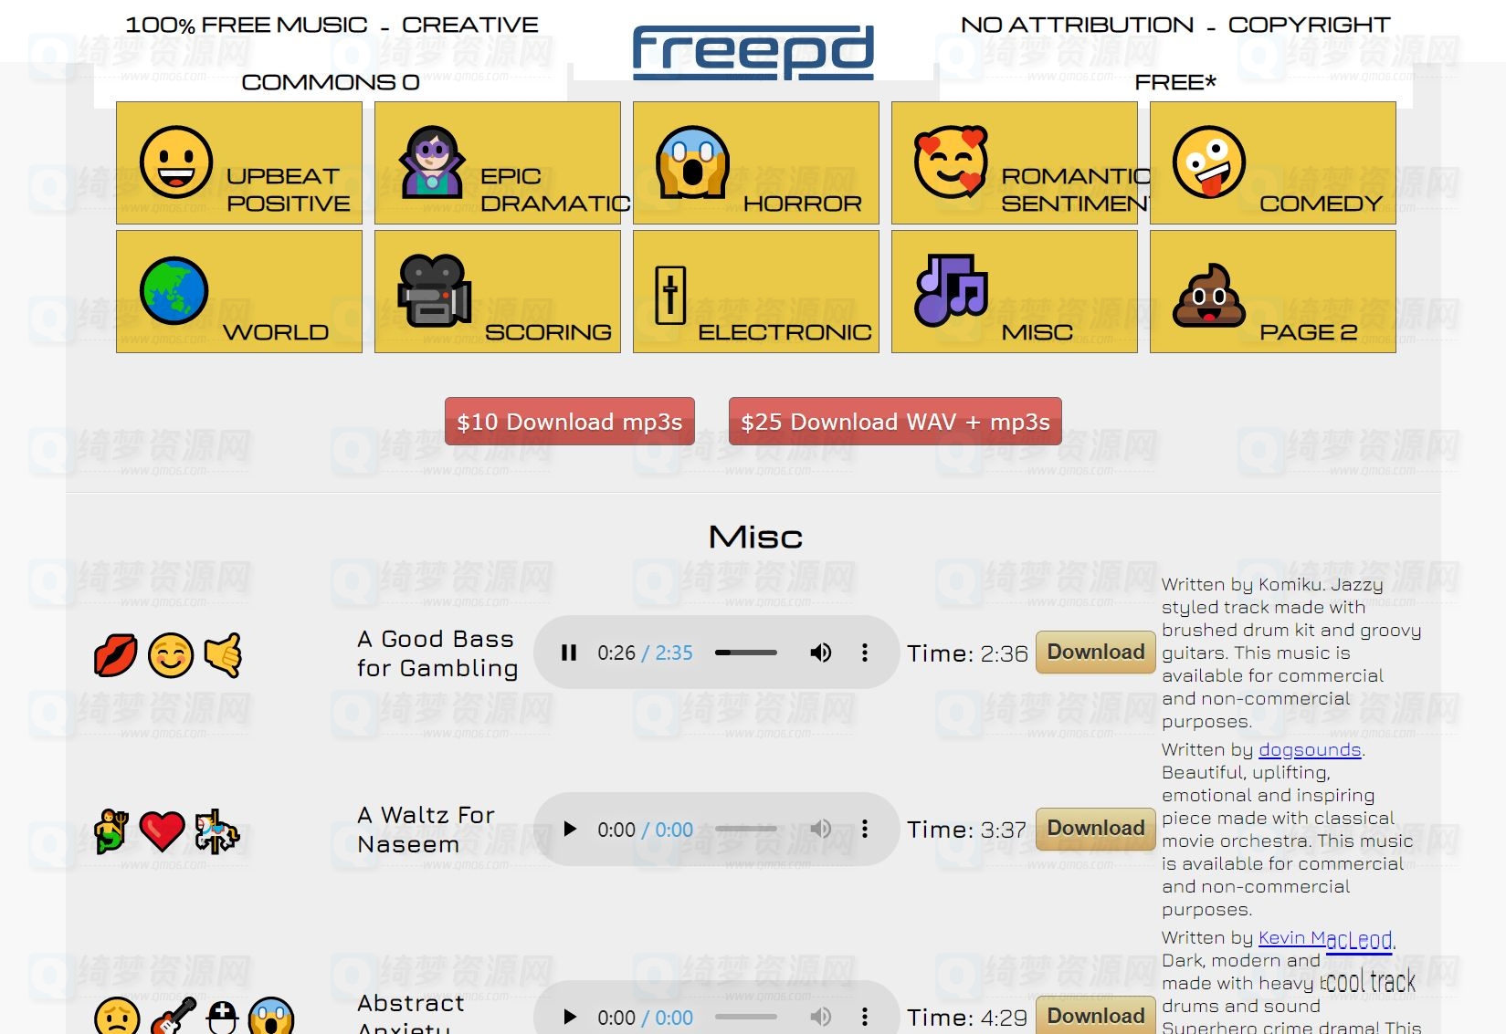The height and width of the screenshot is (1034, 1506).
Task: Open the Upbeat Positive category tile
Action: coord(239,162)
